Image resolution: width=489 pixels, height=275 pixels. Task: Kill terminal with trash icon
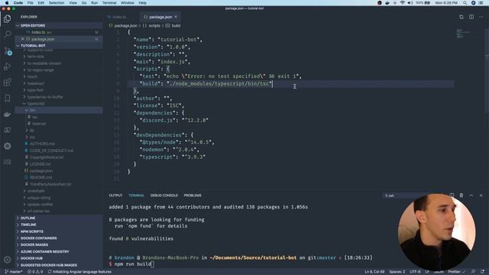461,196
